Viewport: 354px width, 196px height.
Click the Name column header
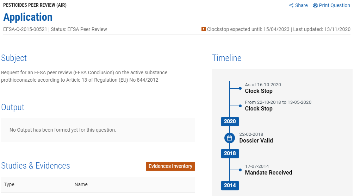pos(81,184)
